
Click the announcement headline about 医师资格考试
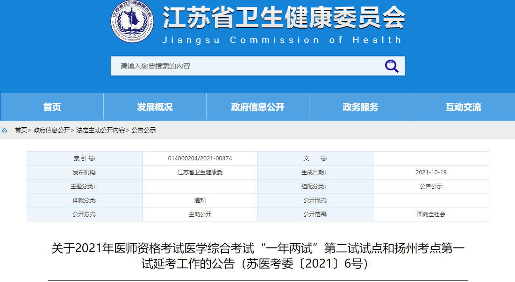(x=258, y=256)
